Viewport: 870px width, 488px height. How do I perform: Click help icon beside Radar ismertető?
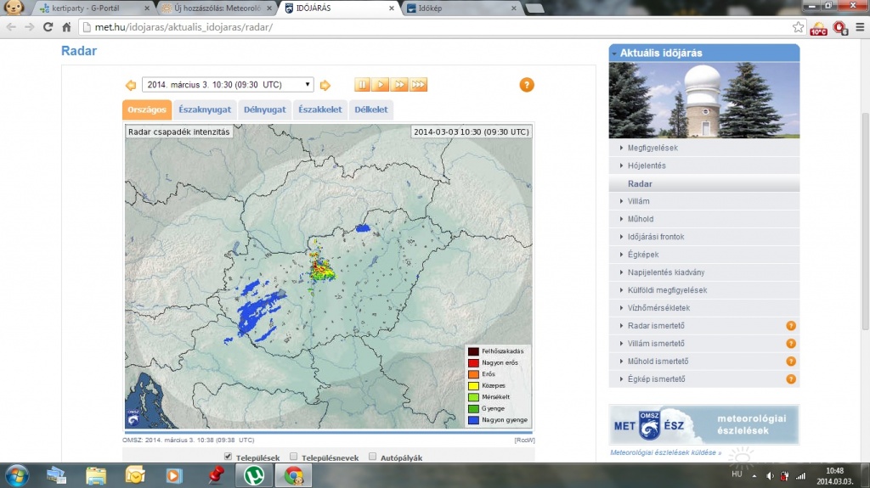(790, 326)
